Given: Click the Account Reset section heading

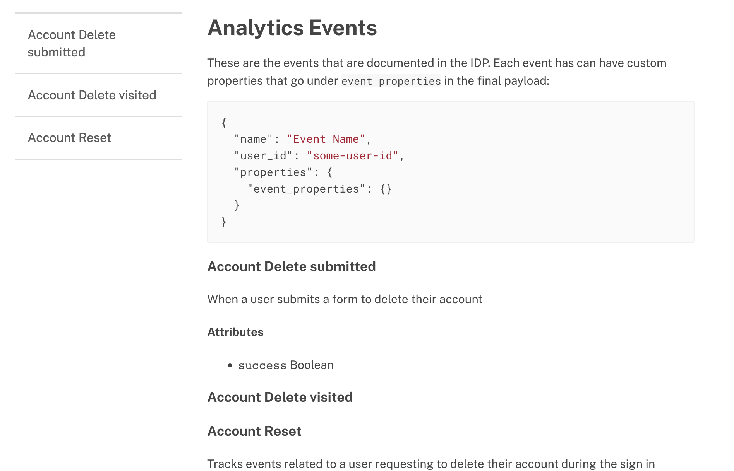Looking at the screenshot, I should (x=254, y=431).
